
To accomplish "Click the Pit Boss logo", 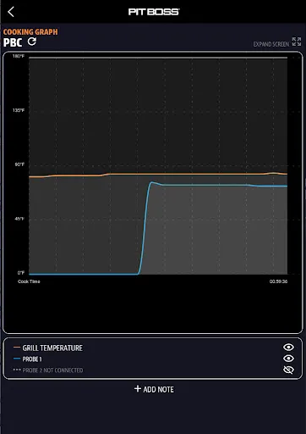I will 154,12.
